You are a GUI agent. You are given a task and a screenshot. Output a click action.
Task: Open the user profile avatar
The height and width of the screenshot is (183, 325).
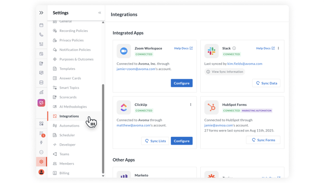tap(41, 172)
